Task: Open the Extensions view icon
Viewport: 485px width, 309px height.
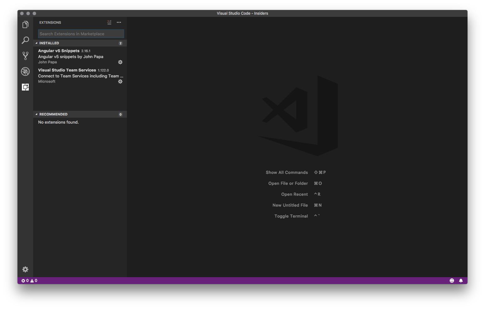Action: (25, 87)
